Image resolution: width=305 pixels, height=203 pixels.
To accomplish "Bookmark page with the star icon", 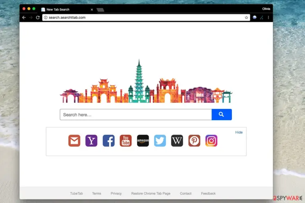I will pyautogui.click(x=247, y=17).
